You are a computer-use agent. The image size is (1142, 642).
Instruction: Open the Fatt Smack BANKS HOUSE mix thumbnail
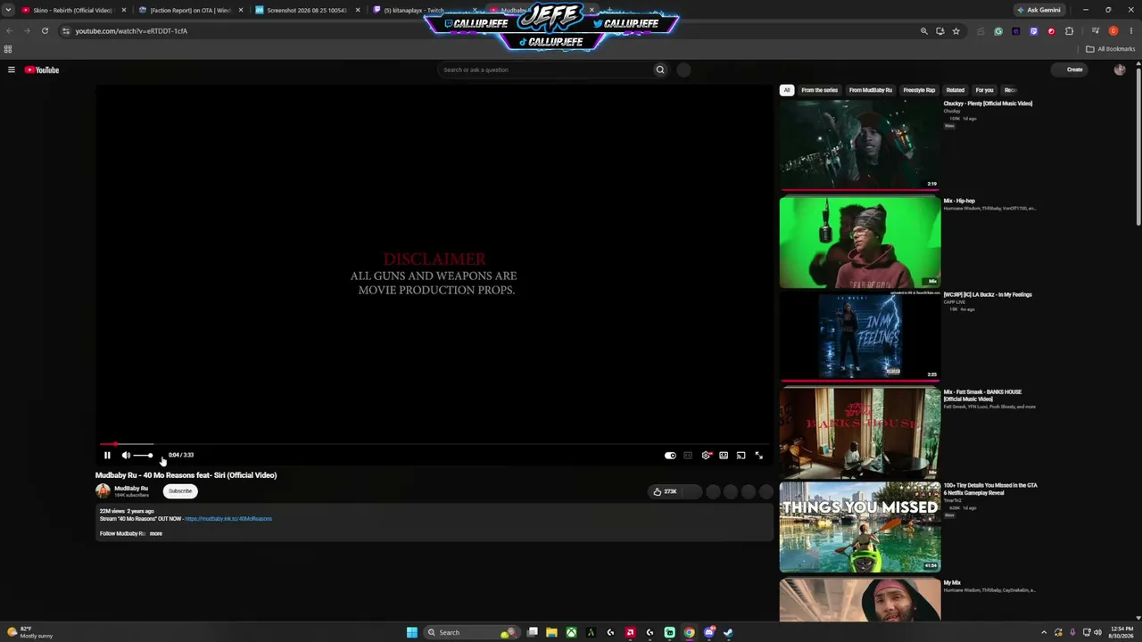(860, 432)
